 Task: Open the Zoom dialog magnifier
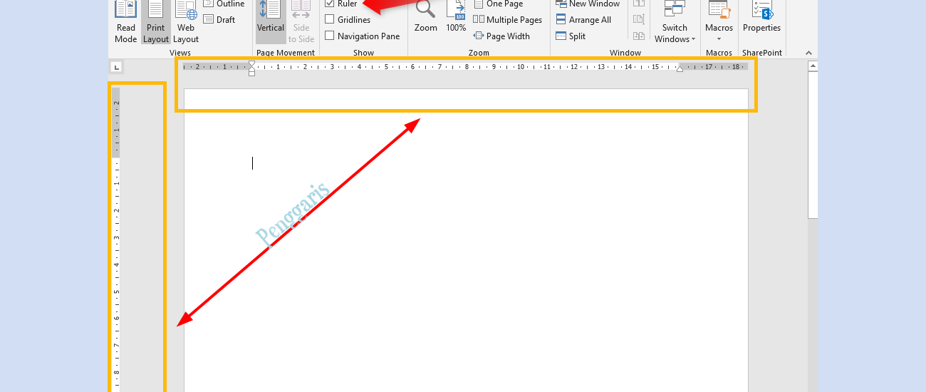[426, 18]
